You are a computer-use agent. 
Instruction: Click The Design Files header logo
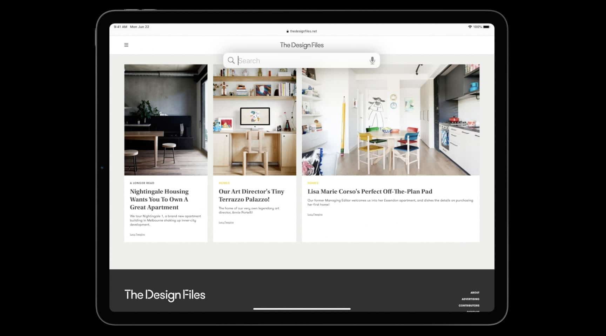(x=302, y=45)
